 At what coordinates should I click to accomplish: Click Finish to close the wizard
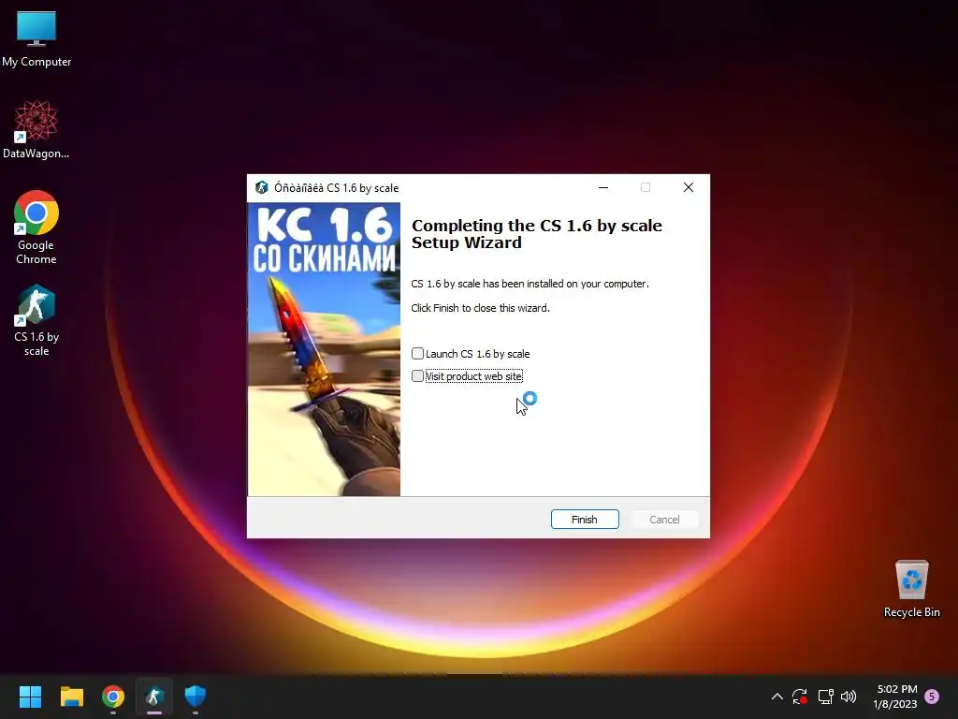point(585,519)
